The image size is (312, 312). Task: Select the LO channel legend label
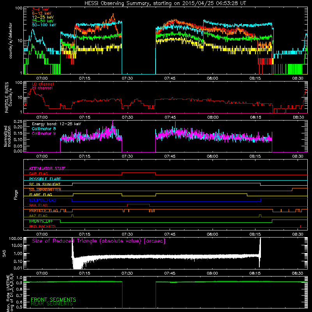[x=43, y=84]
